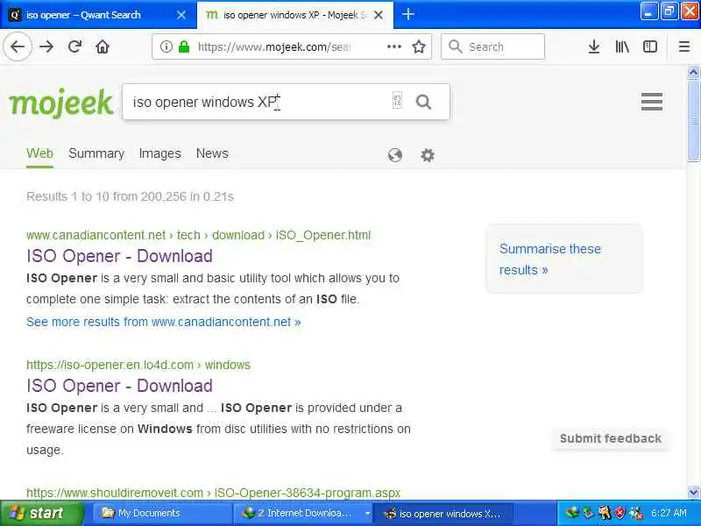Open the Firefox library menu

[x=622, y=46]
